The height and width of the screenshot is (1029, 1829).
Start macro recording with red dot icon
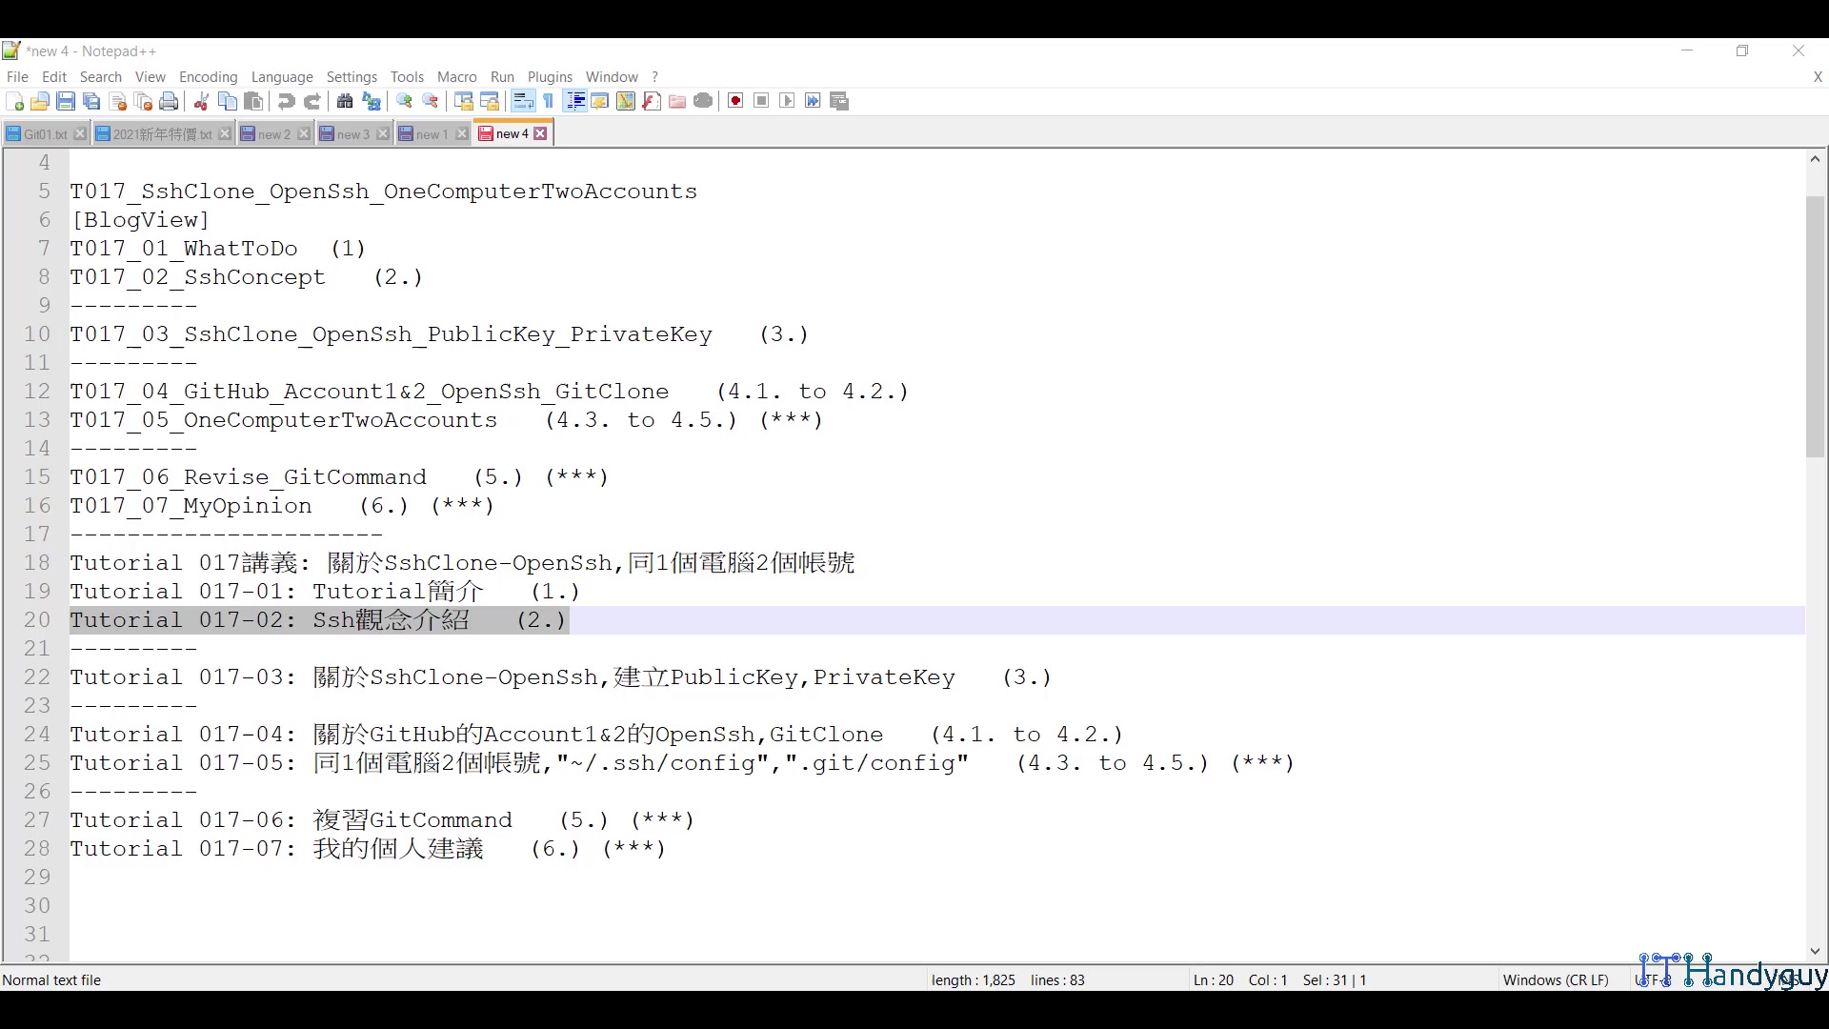(x=735, y=101)
